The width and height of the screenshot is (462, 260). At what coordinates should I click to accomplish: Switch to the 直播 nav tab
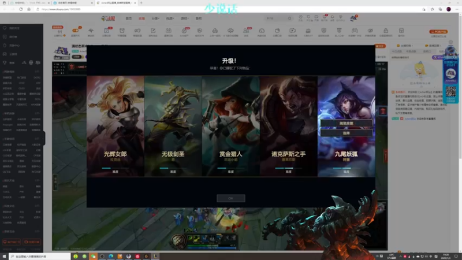pyautogui.click(x=141, y=18)
